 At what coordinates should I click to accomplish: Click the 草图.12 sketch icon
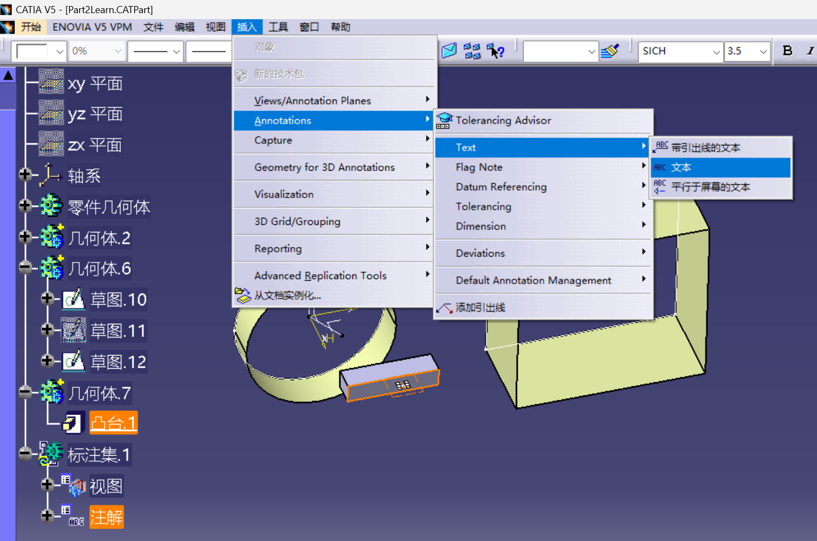click(73, 361)
